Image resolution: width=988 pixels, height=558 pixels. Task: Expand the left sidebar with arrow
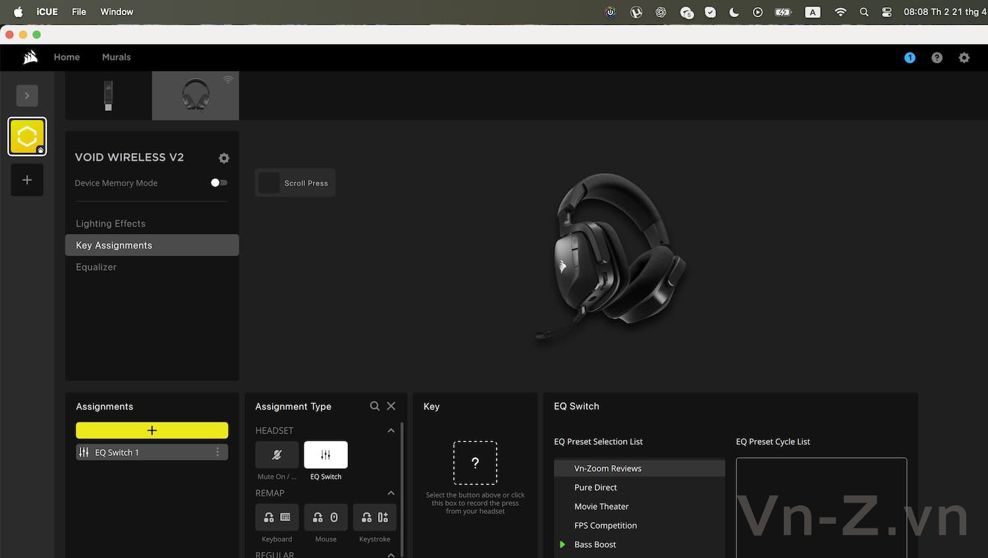(x=27, y=96)
